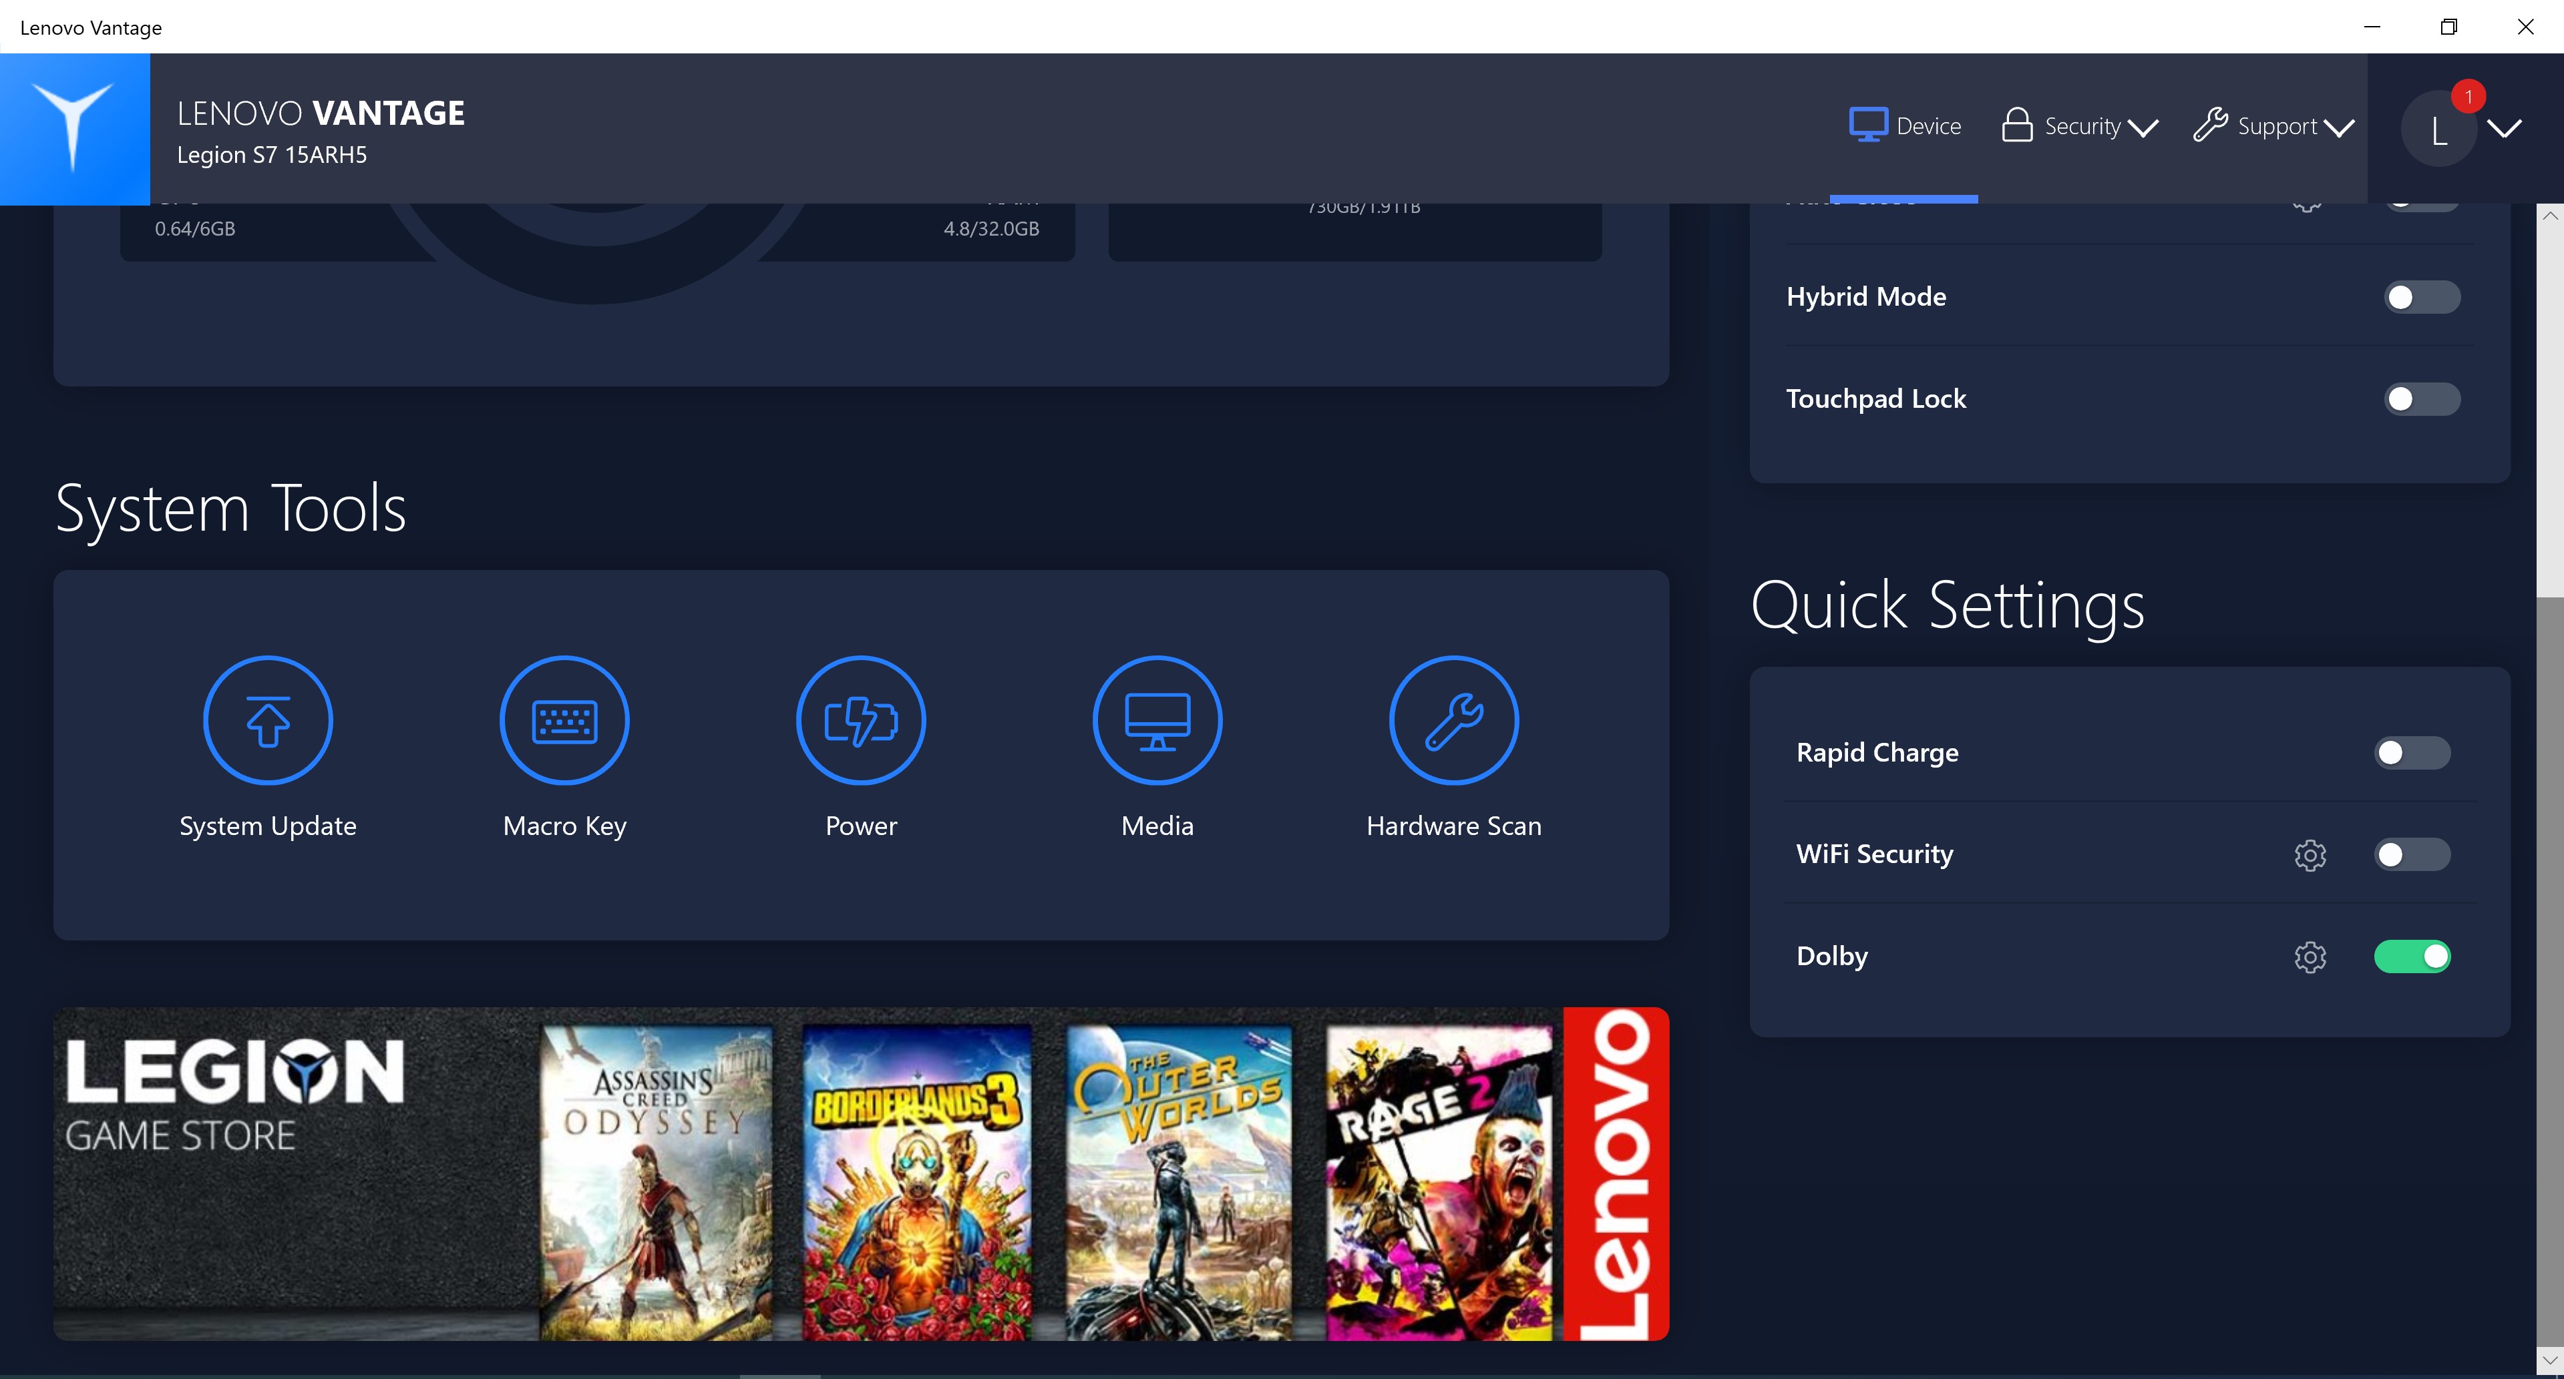Click the Legion Game Store logo
2564x1379 pixels.
[235, 1095]
